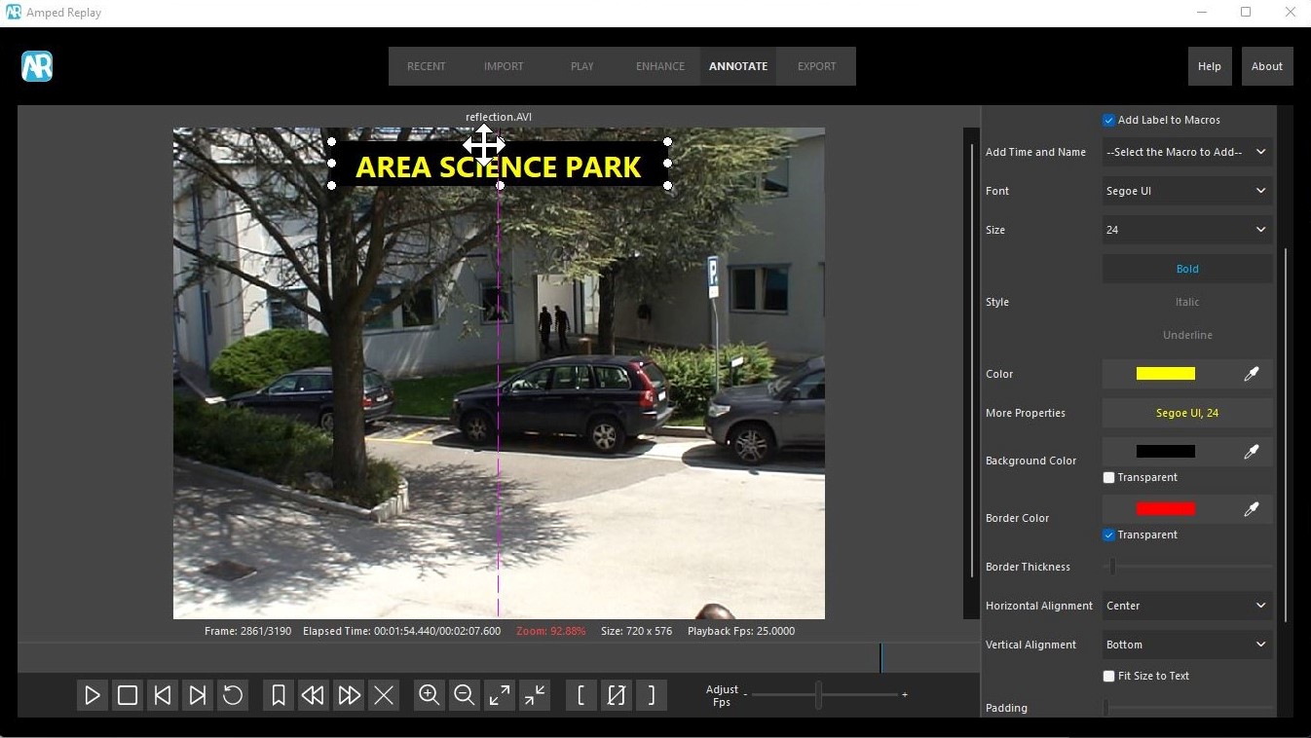Click the Elapsed Time readout
Viewport: 1311px width, 738px height.
[x=402, y=631]
